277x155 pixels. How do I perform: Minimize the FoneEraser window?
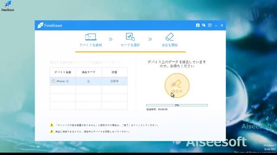(x=216, y=25)
